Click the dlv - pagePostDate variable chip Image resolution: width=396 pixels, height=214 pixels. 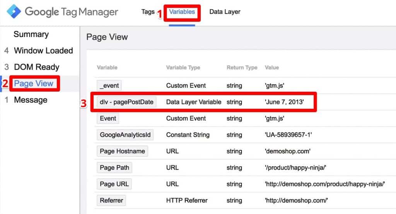pyautogui.click(x=126, y=102)
